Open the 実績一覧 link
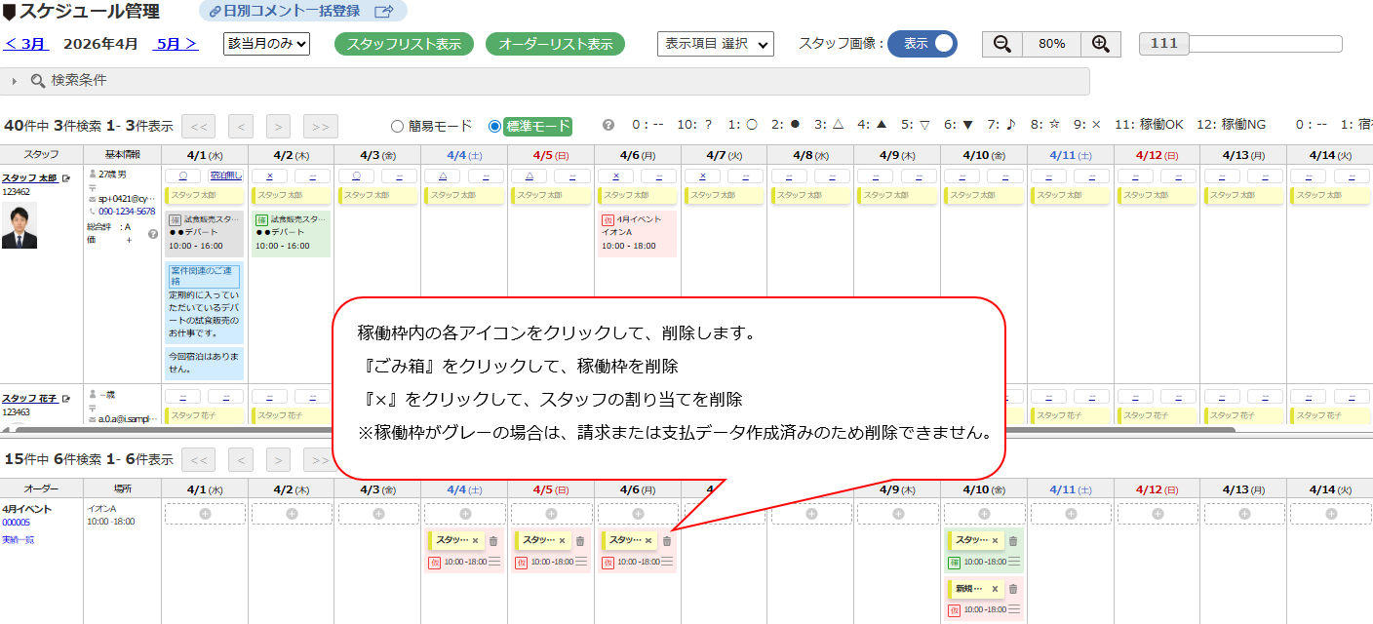The image size is (1373, 624). (18, 539)
